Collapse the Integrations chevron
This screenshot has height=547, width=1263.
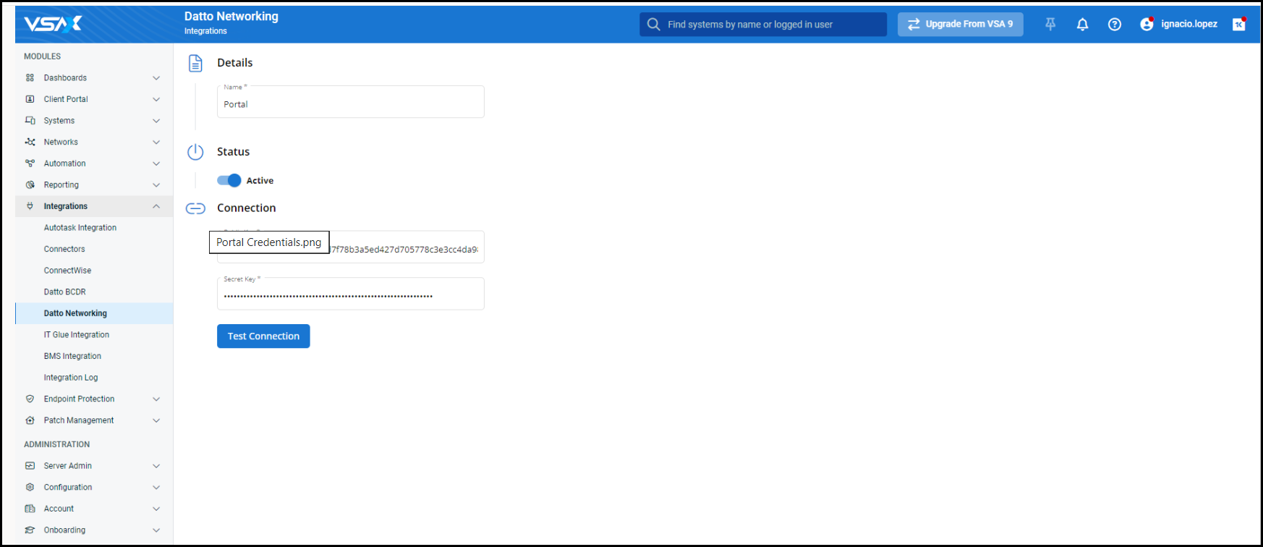click(156, 206)
